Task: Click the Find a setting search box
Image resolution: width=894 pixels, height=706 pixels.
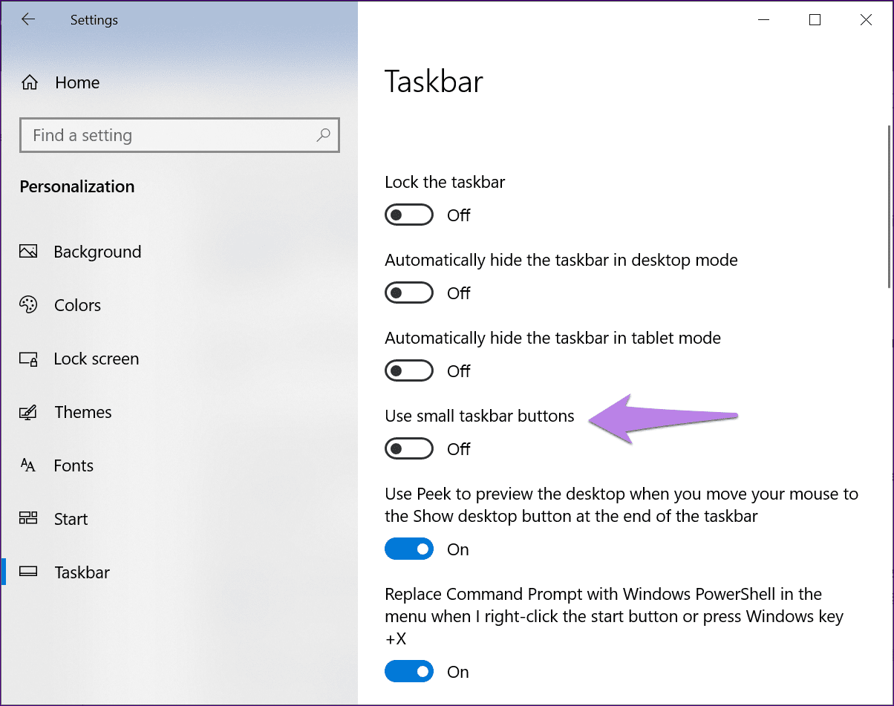Action: point(180,135)
